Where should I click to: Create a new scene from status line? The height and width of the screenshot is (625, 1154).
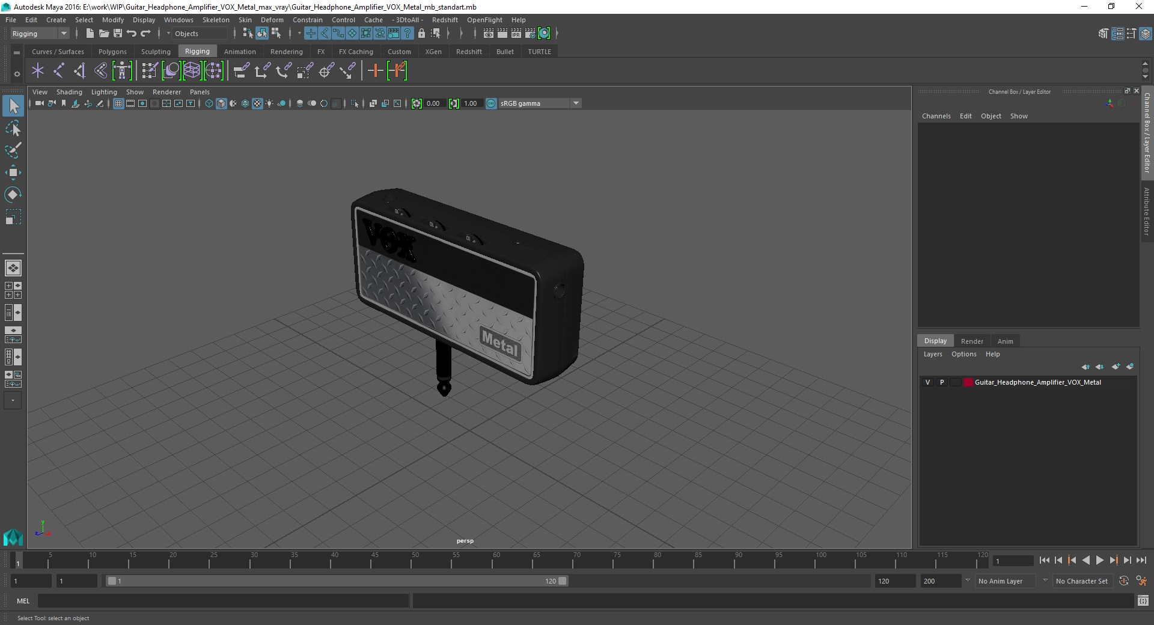90,34
